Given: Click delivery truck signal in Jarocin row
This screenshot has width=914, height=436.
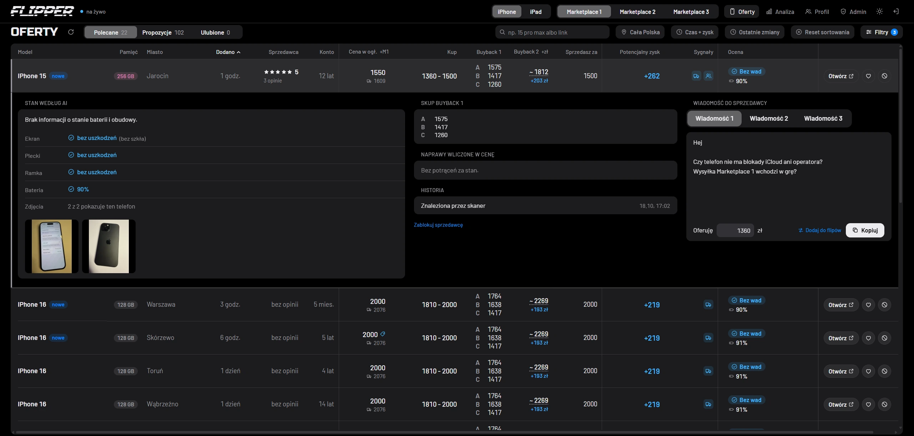Looking at the screenshot, I should click(696, 76).
